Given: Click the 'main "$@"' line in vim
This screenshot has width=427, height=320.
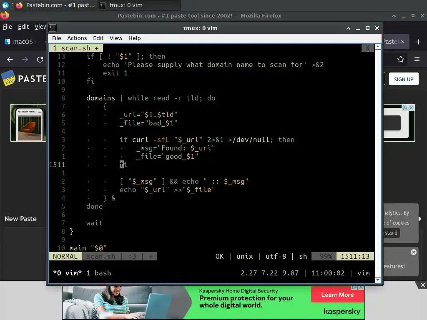Looking at the screenshot, I should point(88,248).
